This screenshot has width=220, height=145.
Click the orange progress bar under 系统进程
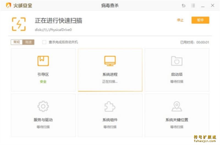click(110, 91)
